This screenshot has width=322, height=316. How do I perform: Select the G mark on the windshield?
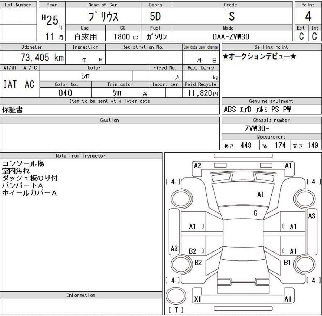[255, 213]
